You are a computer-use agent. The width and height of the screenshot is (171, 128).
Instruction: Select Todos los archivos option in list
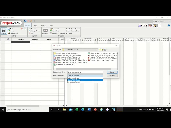click(x=85, y=78)
